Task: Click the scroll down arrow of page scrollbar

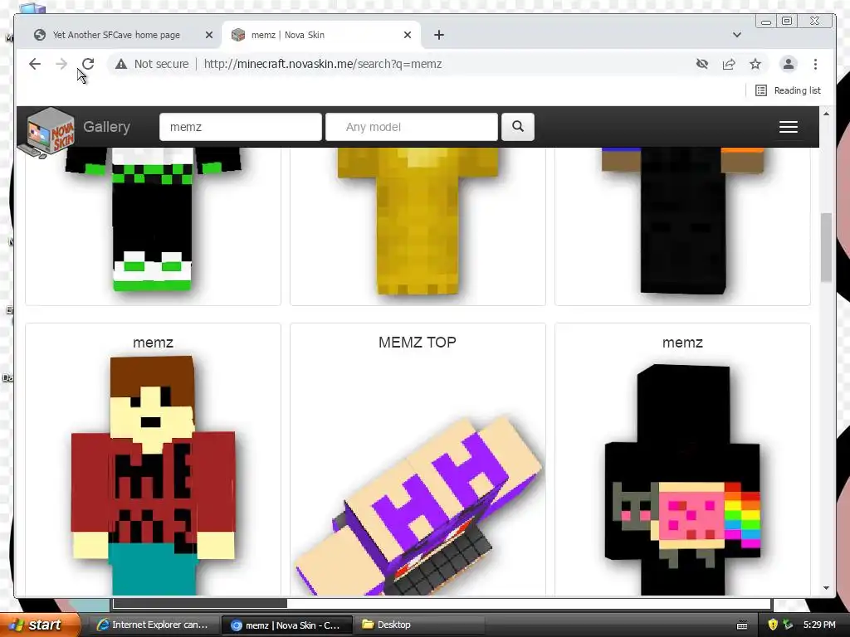Action: [x=826, y=588]
